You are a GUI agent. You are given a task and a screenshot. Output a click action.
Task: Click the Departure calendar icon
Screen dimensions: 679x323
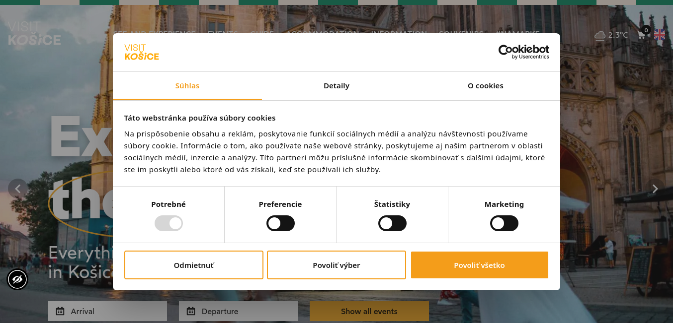(x=191, y=312)
